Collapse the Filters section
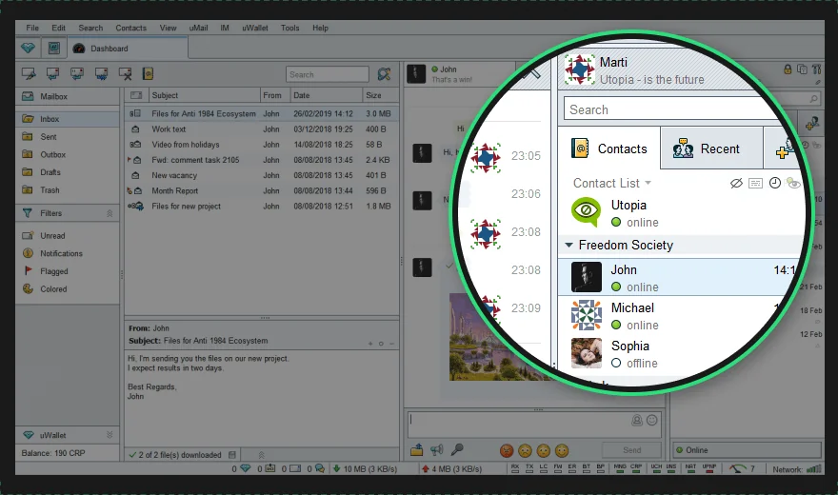Screen dimensions: 838x495 [x=110, y=213]
